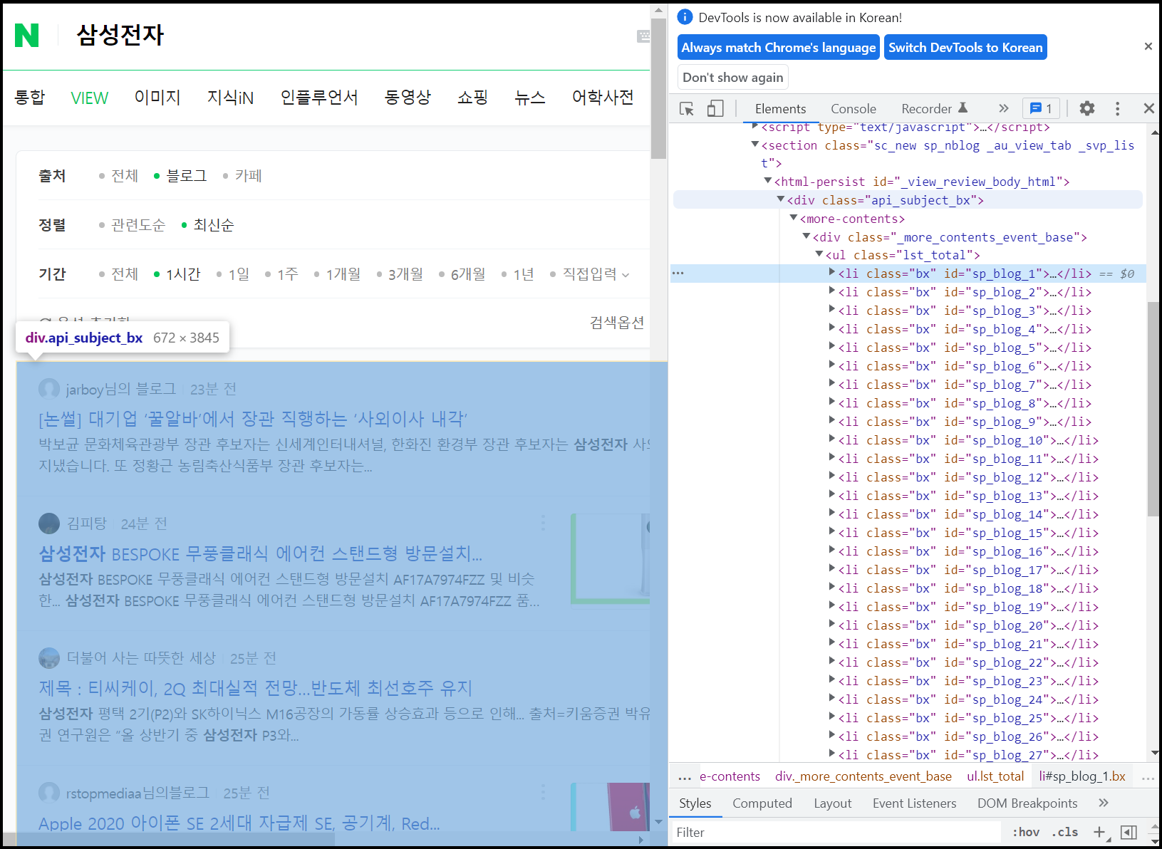The width and height of the screenshot is (1162, 849).
Task: Toggle .cls class editor
Action: point(1065,832)
